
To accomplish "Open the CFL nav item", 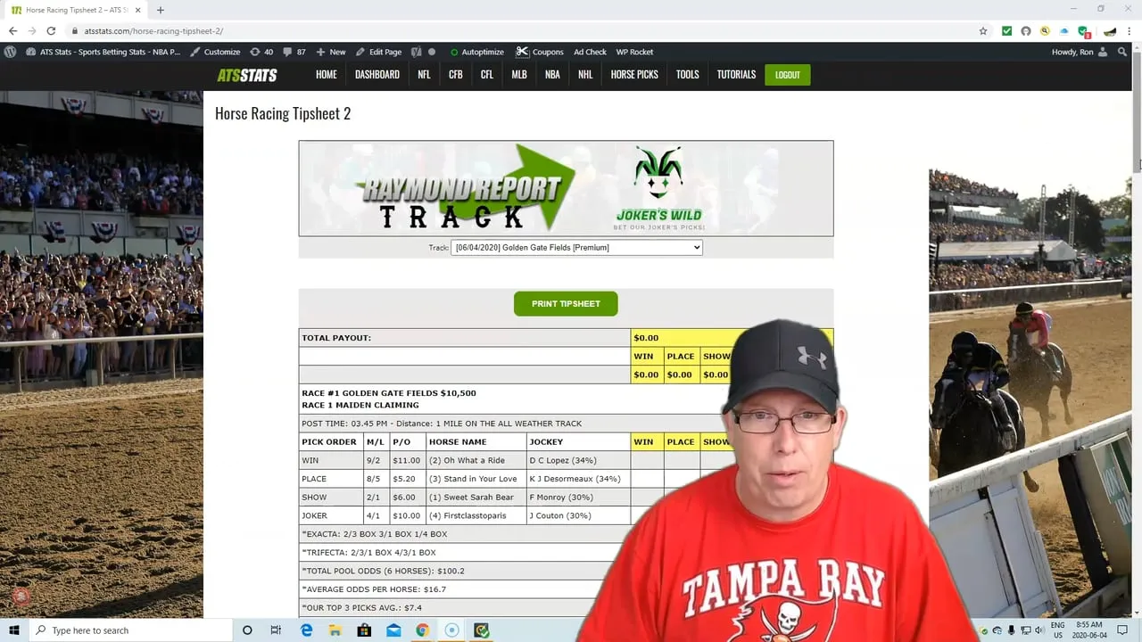I will (487, 75).
